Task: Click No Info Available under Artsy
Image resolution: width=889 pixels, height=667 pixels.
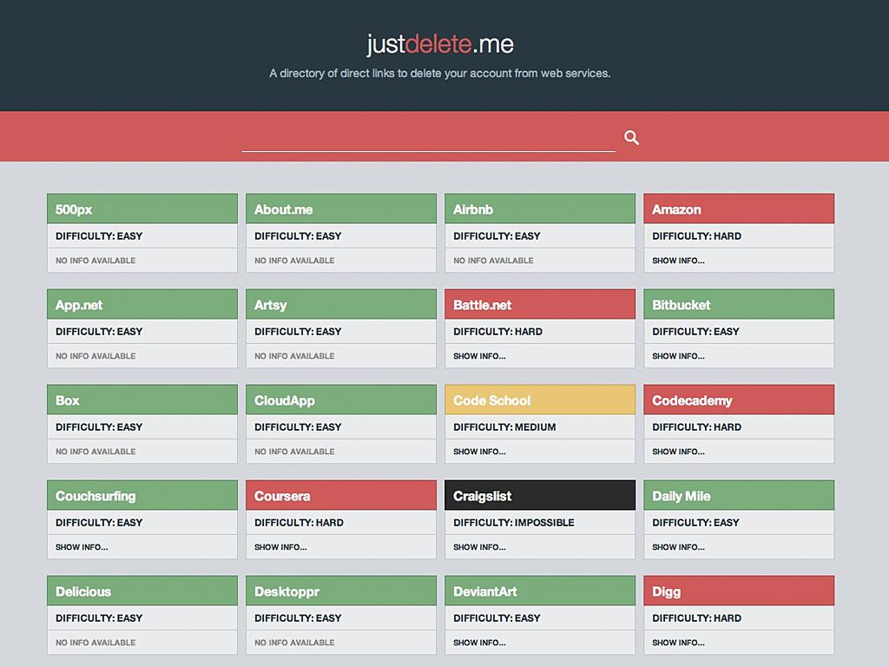Action: pos(294,356)
